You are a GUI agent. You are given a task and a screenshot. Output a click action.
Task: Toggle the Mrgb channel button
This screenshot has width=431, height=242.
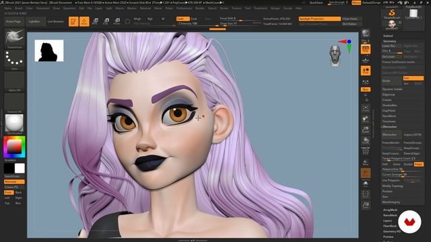point(137,19)
